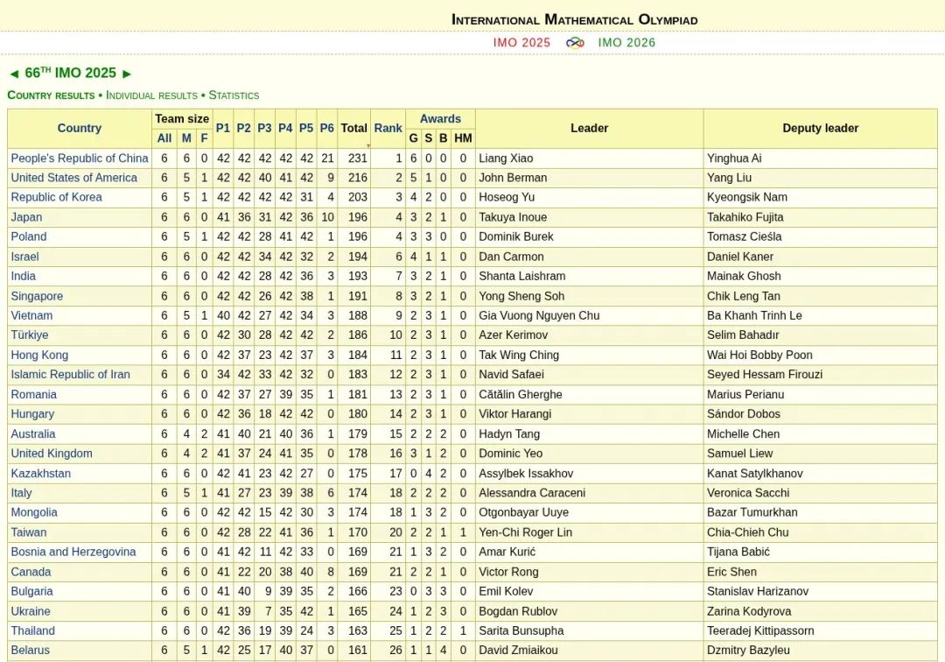The image size is (945, 662).
Task: Sort table by Total column header
Action: tap(353, 128)
